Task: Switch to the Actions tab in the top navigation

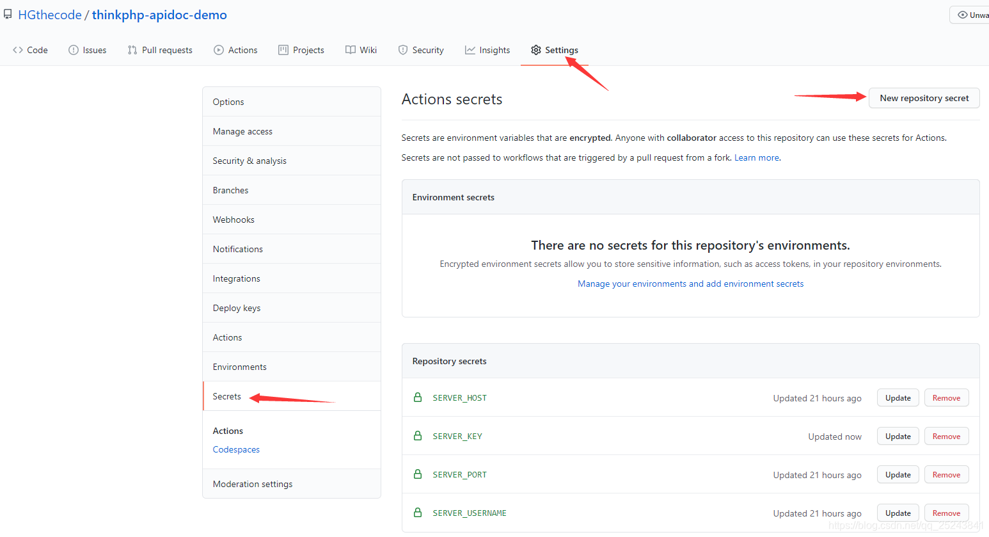Action: click(x=235, y=50)
